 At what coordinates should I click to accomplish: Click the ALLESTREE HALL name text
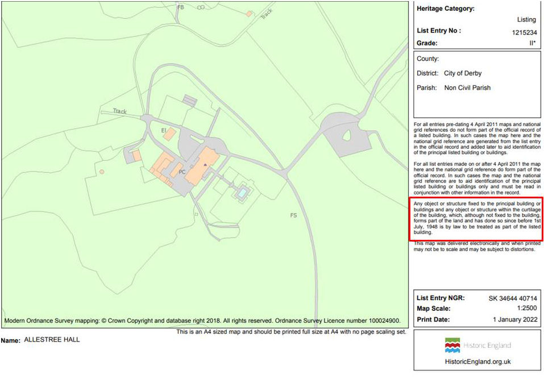[x=52, y=340]
